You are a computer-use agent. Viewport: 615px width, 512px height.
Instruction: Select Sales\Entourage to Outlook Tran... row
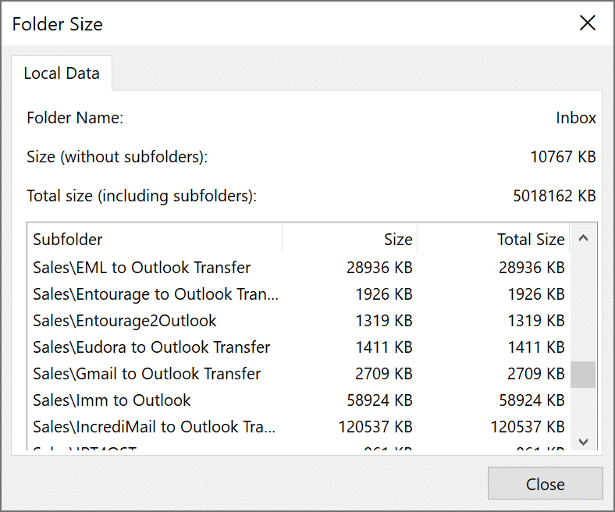point(298,294)
